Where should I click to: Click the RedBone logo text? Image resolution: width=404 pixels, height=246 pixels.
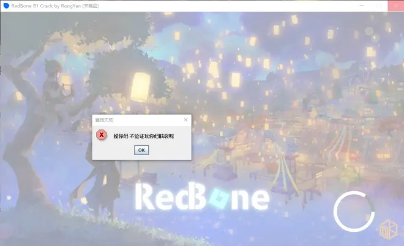click(201, 196)
